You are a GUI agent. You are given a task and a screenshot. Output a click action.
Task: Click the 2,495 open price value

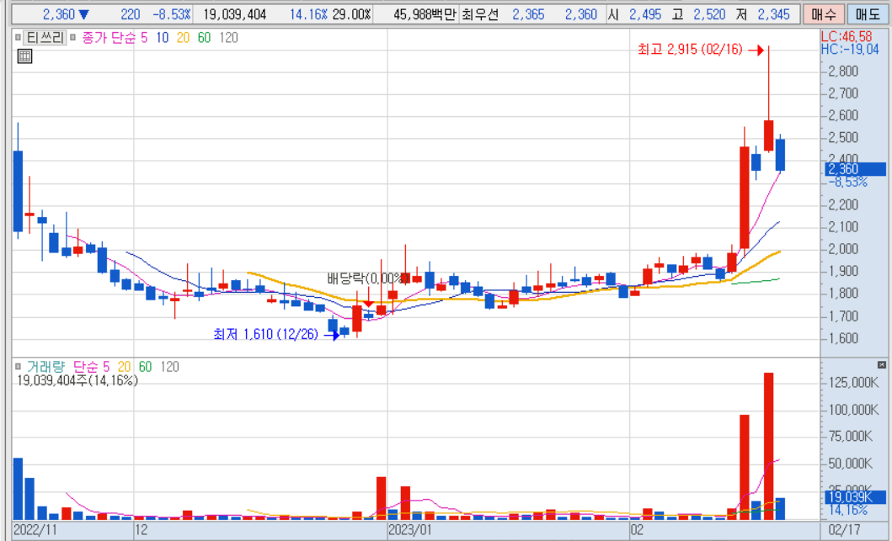pyautogui.click(x=645, y=14)
